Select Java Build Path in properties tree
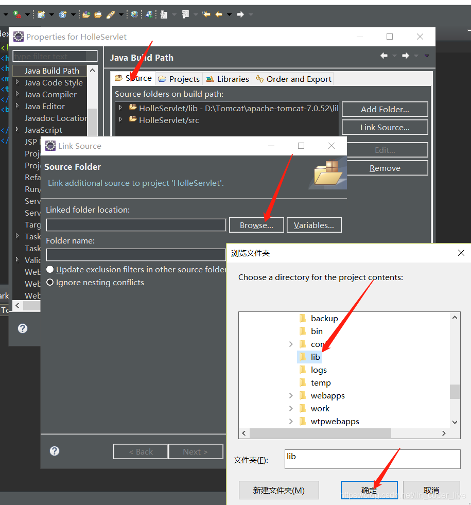This screenshot has width=471, height=505. pos(51,71)
